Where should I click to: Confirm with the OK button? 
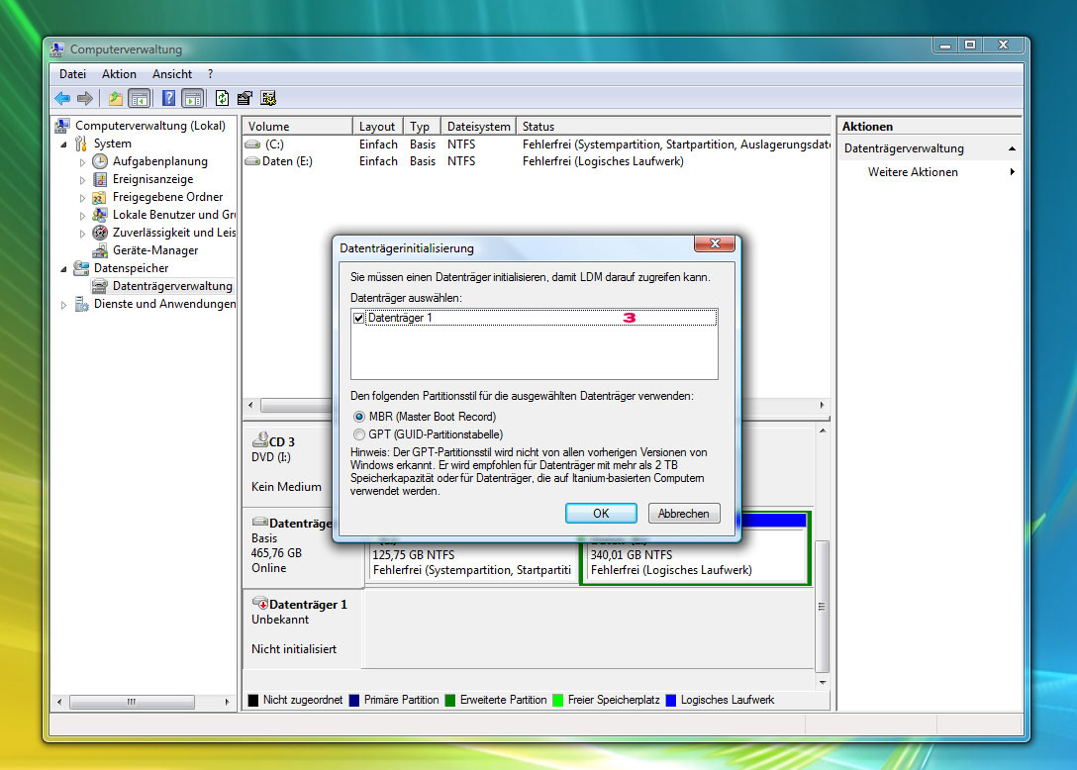coord(601,514)
